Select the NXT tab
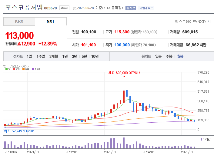 [51, 22]
